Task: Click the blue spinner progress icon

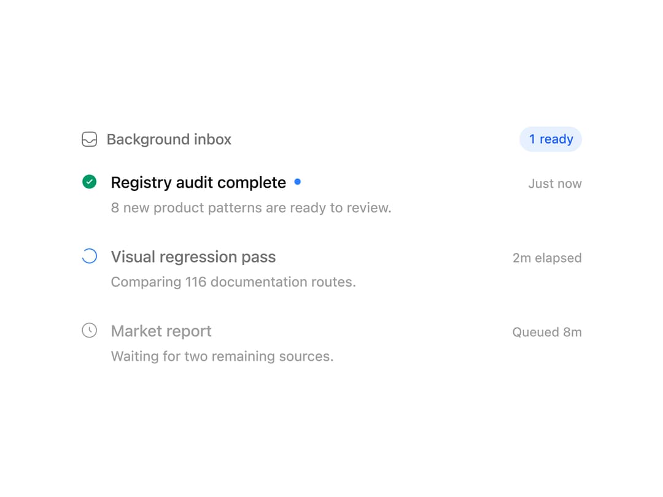Action: pyautogui.click(x=89, y=256)
